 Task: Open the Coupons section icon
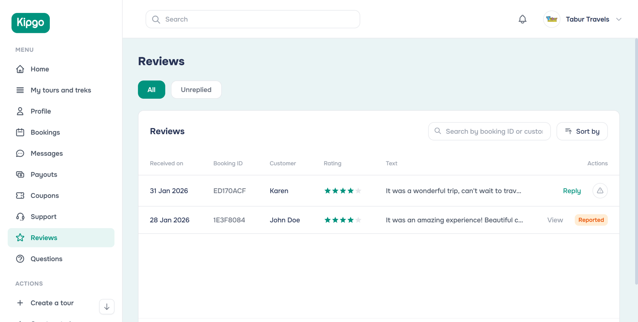click(x=20, y=195)
